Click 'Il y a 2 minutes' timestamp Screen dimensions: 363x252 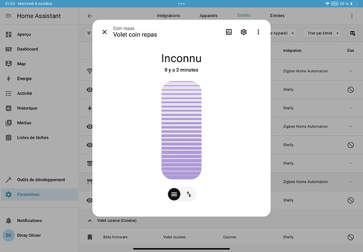(x=181, y=70)
